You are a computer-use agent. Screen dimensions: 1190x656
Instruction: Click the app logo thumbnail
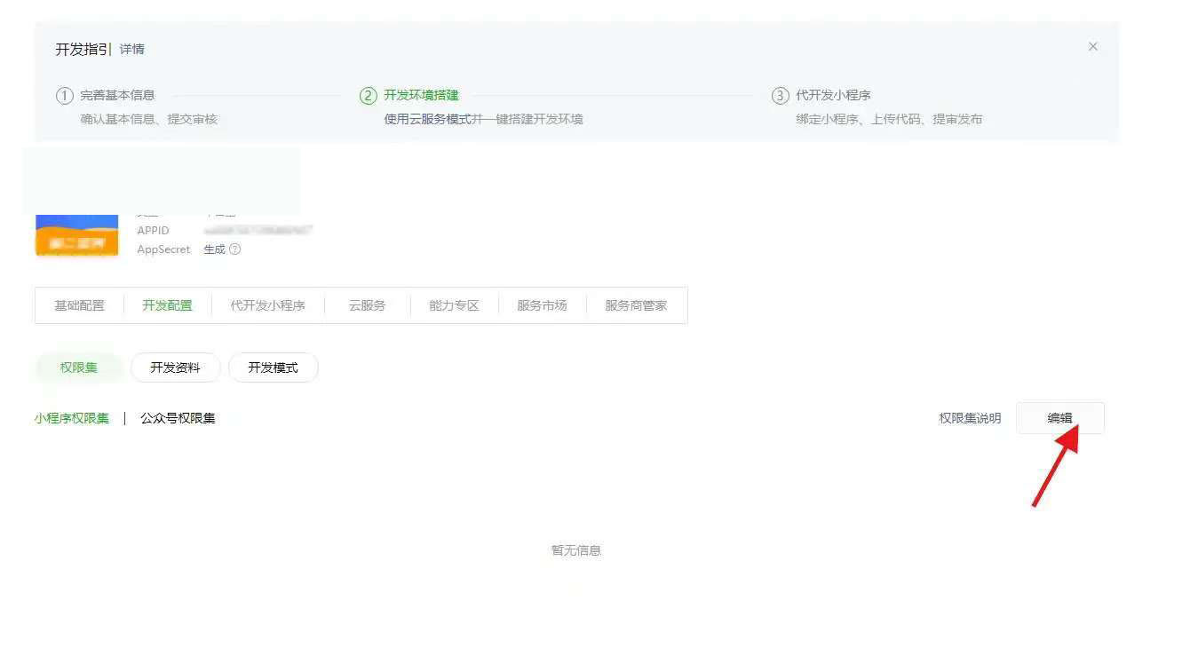(x=77, y=235)
